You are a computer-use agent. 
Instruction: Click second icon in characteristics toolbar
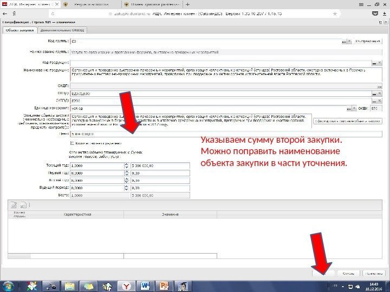23,205
